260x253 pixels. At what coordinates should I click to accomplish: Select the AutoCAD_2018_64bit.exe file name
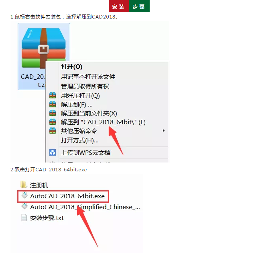pyautogui.click(x=67, y=196)
